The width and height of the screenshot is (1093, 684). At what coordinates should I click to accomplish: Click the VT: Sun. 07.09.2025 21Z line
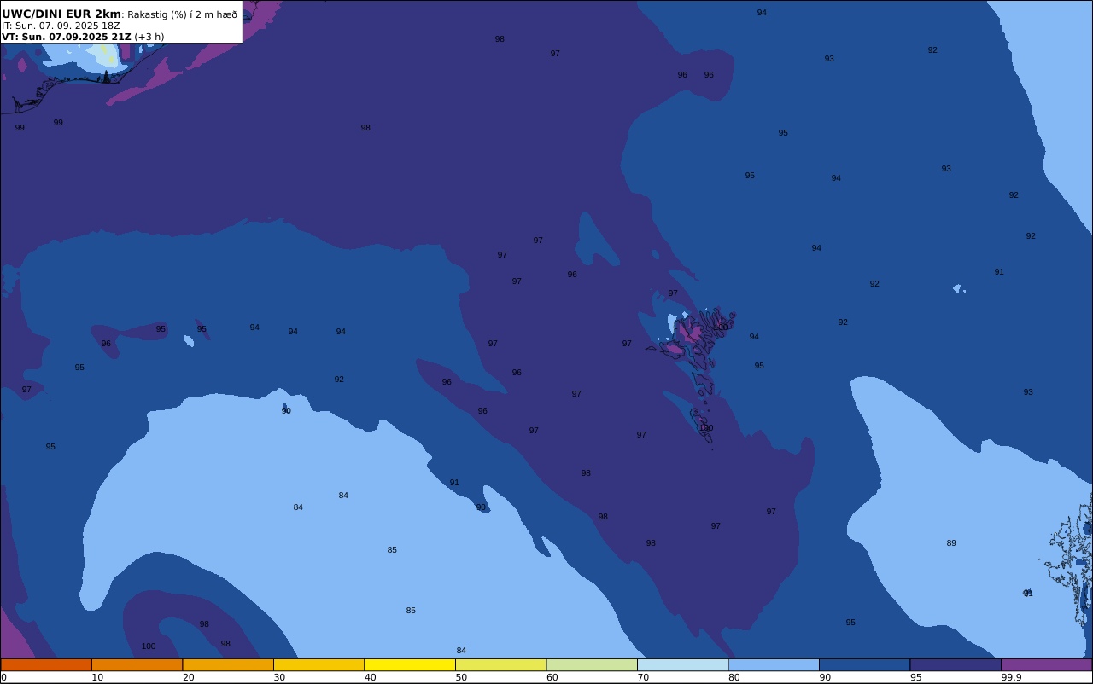click(66, 37)
